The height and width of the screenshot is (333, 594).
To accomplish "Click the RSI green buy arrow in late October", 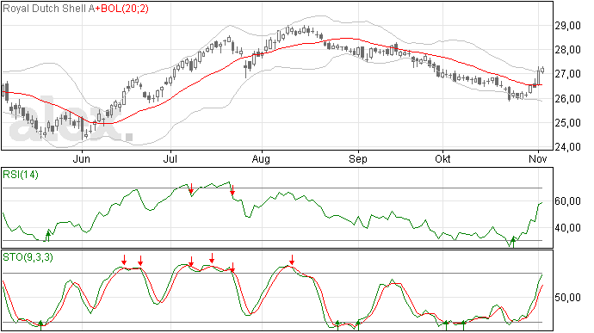I will (x=513, y=242).
